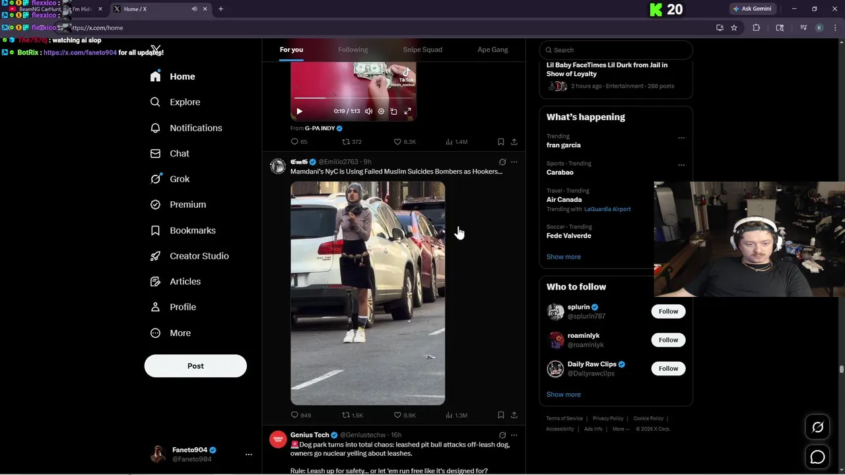Open Bookmarks in the sidebar
This screenshot has width=845, height=475.
pos(183,230)
